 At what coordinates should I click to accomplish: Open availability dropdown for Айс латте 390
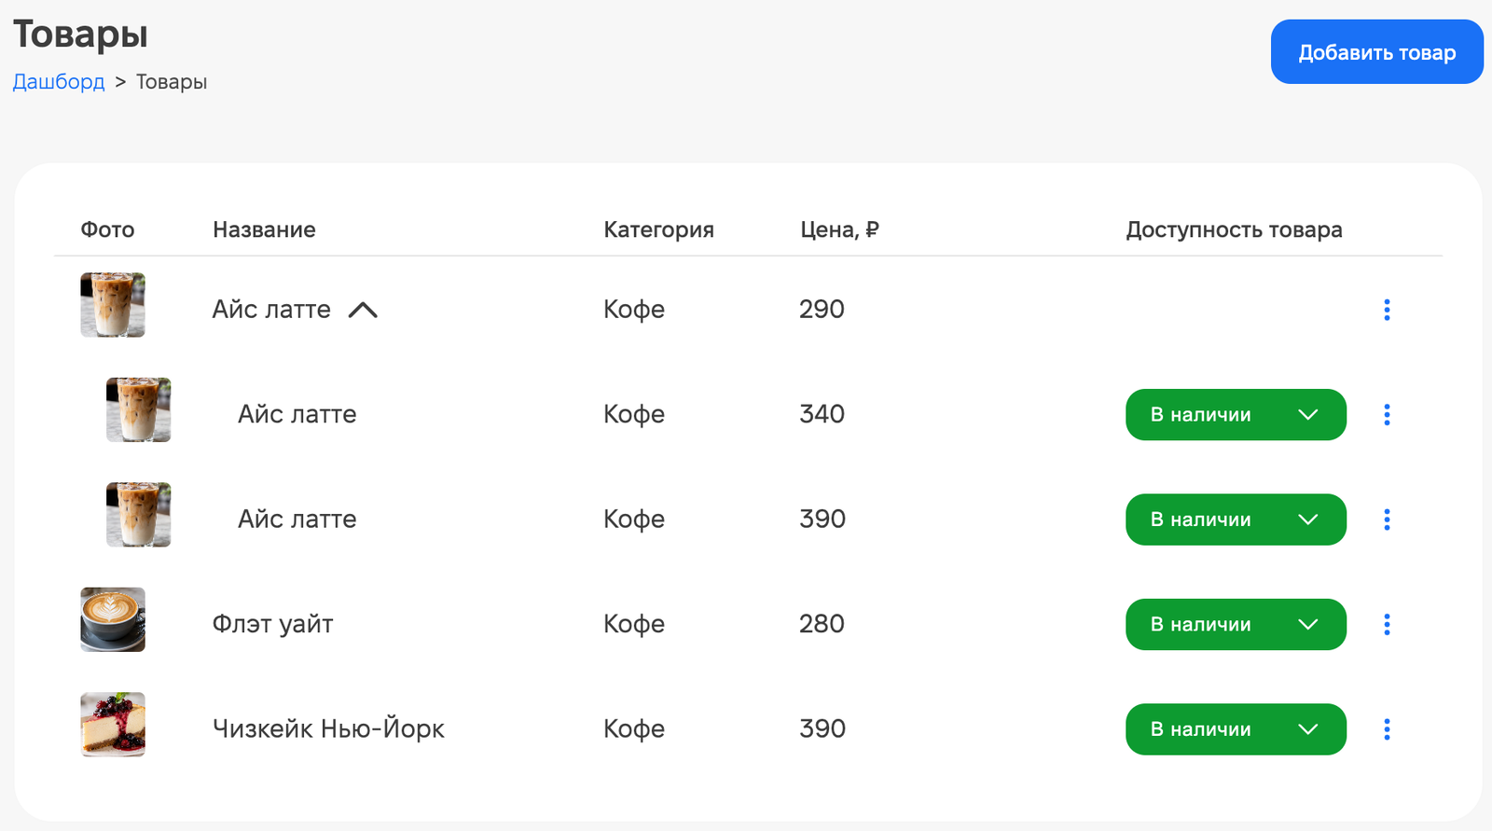(1236, 519)
